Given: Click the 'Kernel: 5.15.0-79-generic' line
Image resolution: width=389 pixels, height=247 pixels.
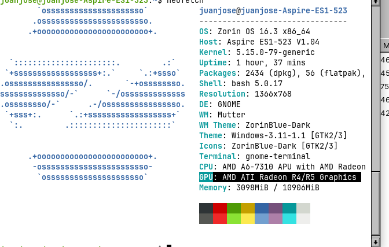Looking at the screenshot, I should tap(257, 52).
